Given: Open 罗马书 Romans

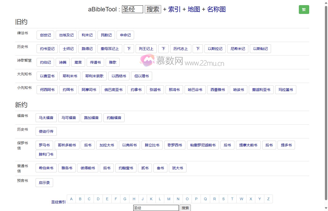Looking at the screenshot, I should tap(44, 145).
